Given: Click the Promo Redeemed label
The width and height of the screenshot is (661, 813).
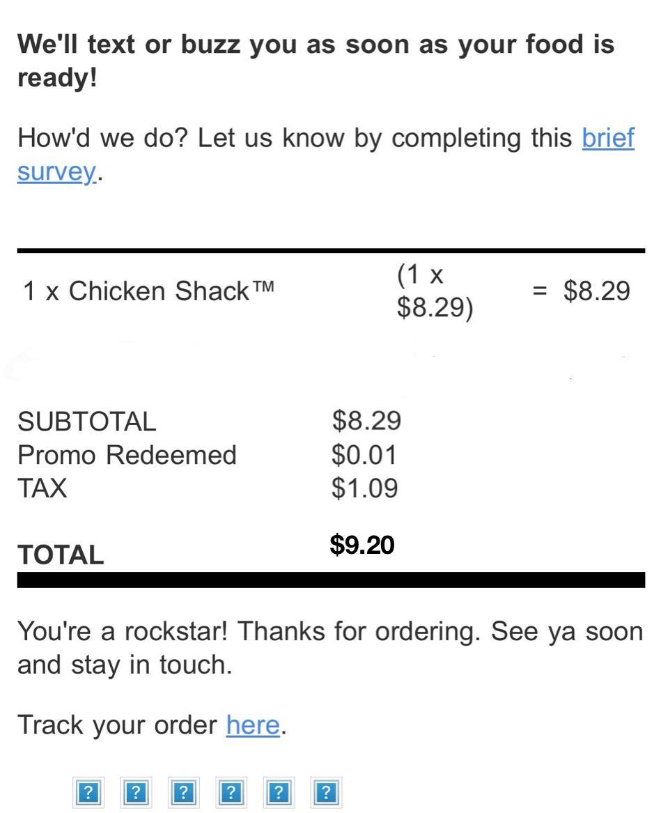Looking at the screenshot, I should click(x=127, y=455).
